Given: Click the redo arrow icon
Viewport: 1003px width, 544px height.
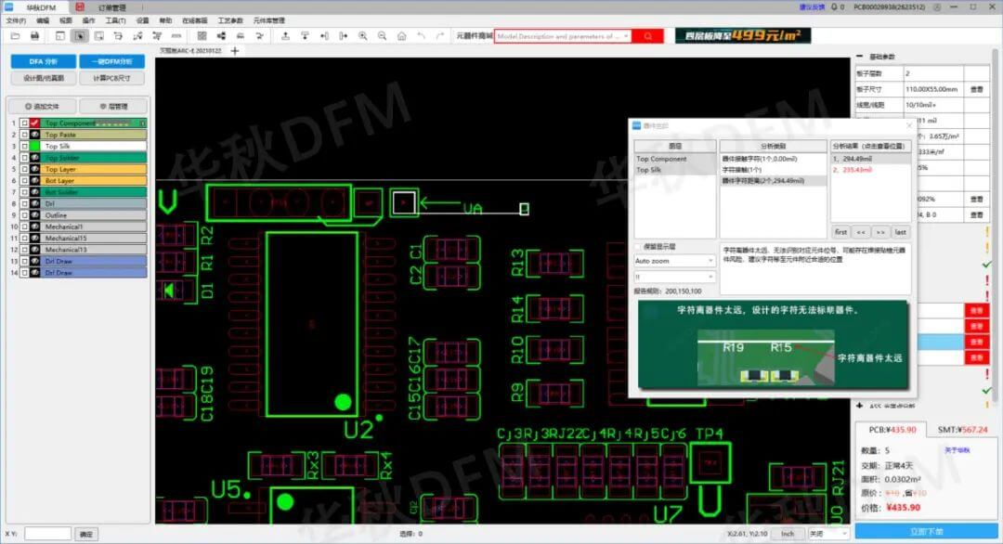Looking at the screenshot, I should (x=440, y=36).
